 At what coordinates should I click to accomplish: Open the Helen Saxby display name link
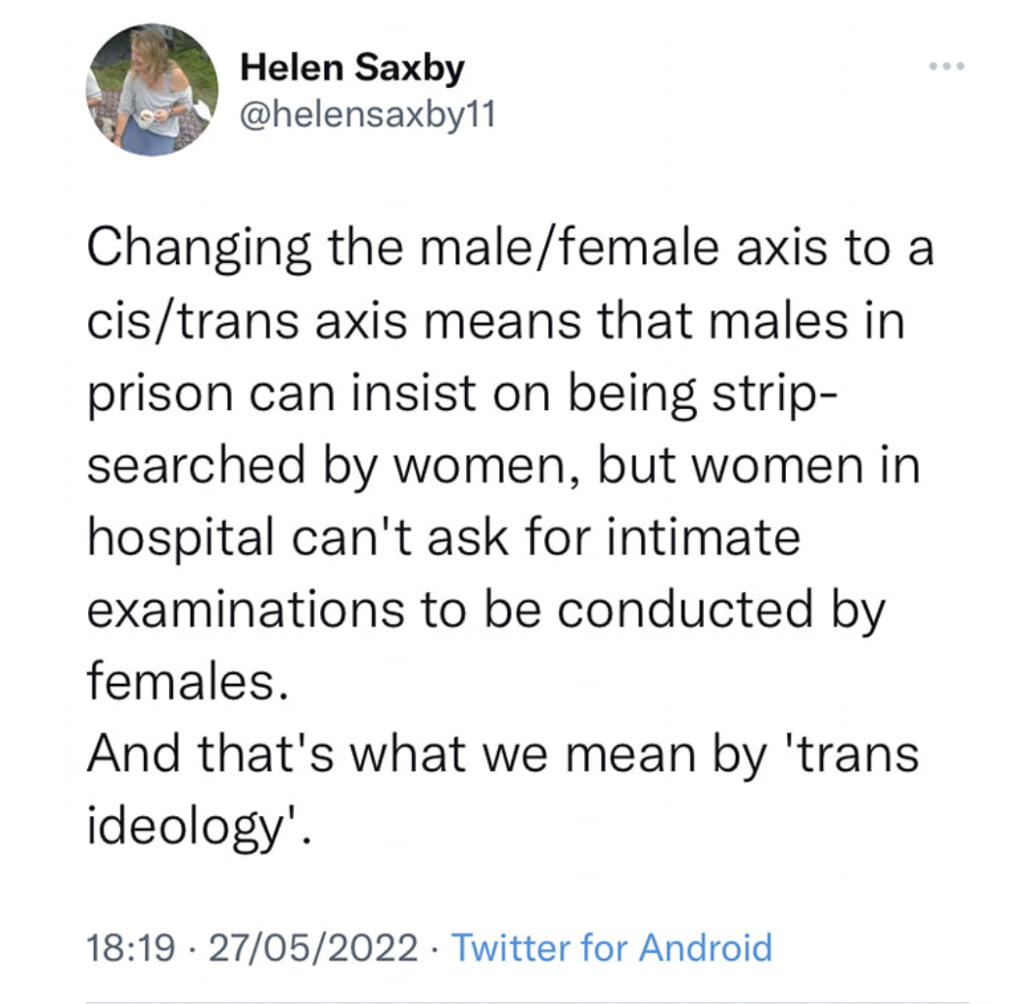pyautogui.click(x=352, y=69)
